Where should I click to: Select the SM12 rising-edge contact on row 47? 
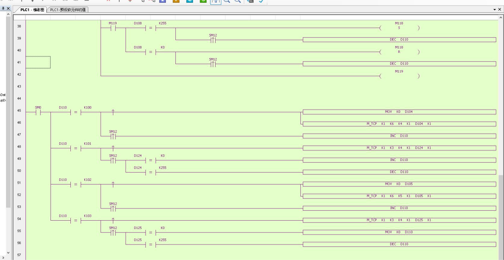[x=113, y=136]
